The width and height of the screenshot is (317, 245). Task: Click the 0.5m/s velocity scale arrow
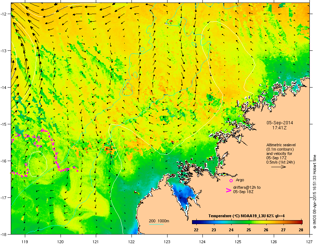278,167
